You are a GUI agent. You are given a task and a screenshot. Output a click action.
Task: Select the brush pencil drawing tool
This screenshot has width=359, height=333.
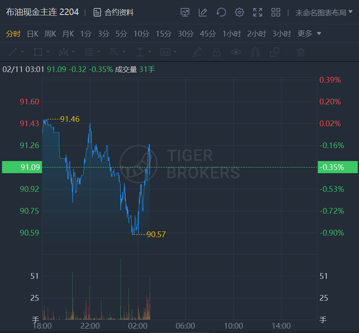pyautogui.click(x=197, y=52)
